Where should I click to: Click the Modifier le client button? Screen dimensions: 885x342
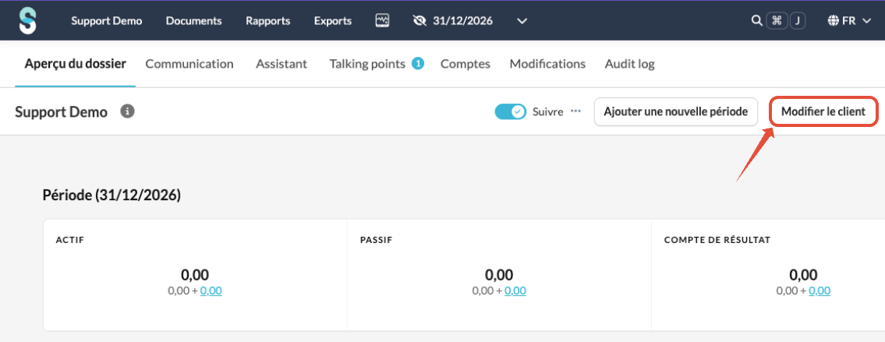(x=823, y=111)
